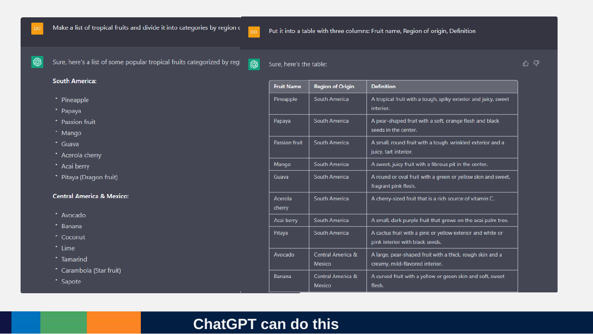Click 'Central America & Mexico:' heading in left list
Viewport: 593px width, 334px height.
[91, 196]
